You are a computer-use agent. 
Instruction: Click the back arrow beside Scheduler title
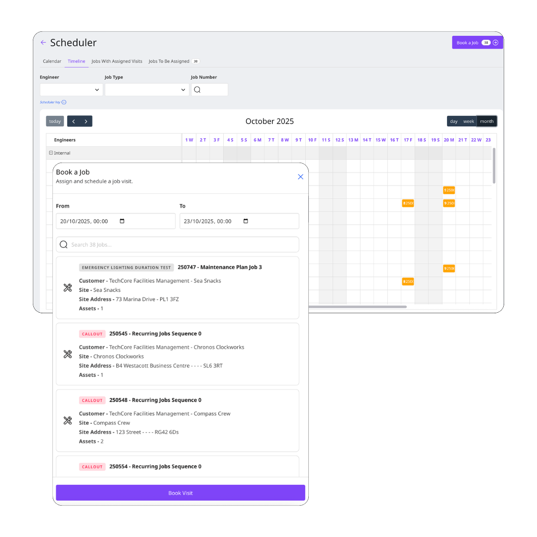tap(43, 43)
